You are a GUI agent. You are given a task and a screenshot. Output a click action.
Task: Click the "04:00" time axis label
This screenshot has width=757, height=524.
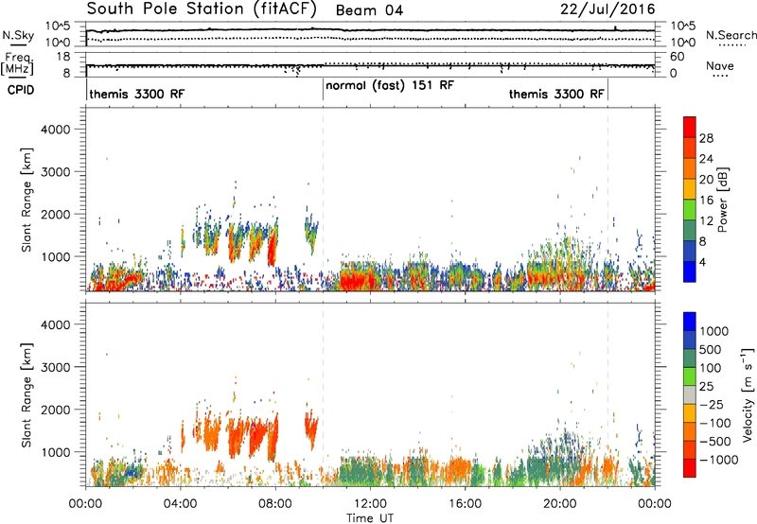[180, 504]
